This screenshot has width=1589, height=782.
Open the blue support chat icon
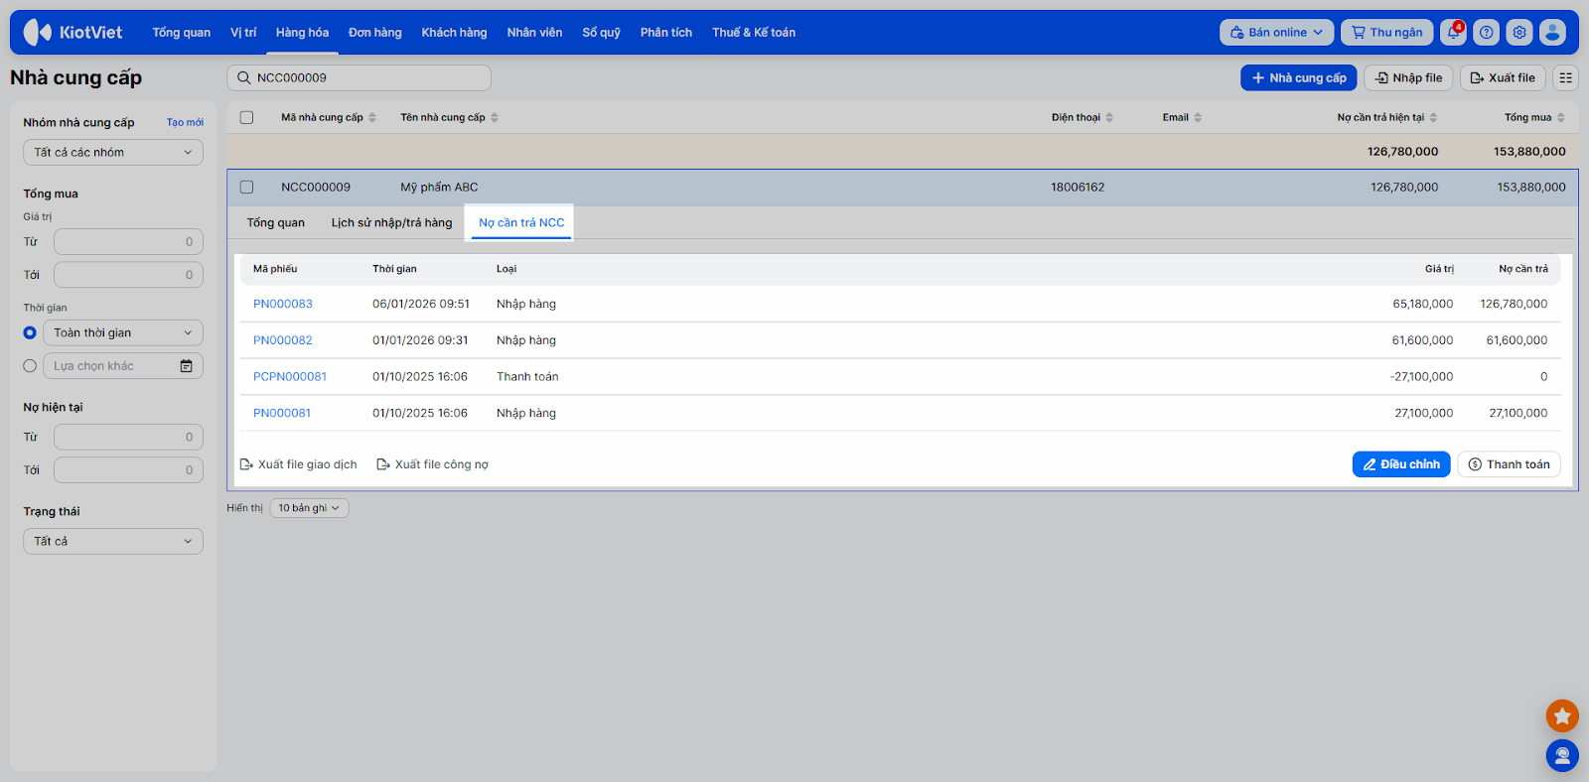coord(1561,756)
